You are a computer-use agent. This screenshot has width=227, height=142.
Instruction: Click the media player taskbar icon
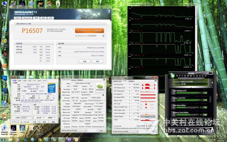(x=18, y=140)
